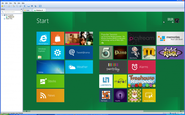
Task: Open the File menu
Action: (3, 3)
